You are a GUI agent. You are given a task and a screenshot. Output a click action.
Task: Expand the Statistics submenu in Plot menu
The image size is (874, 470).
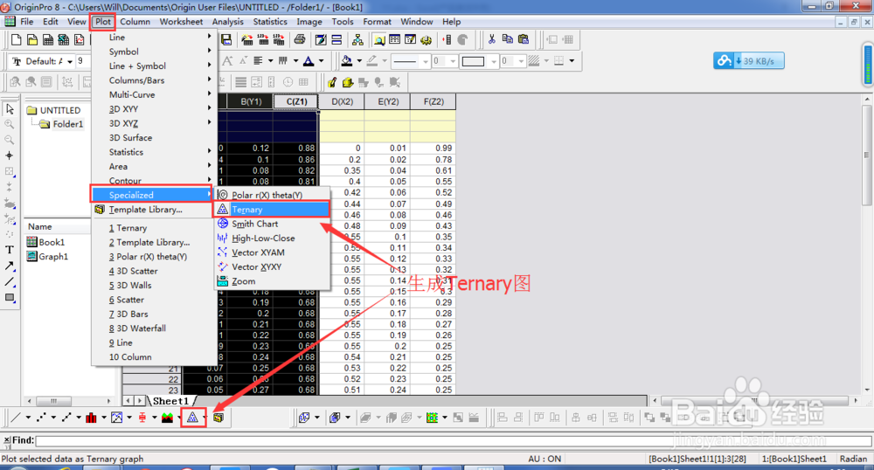pos(155,152)
